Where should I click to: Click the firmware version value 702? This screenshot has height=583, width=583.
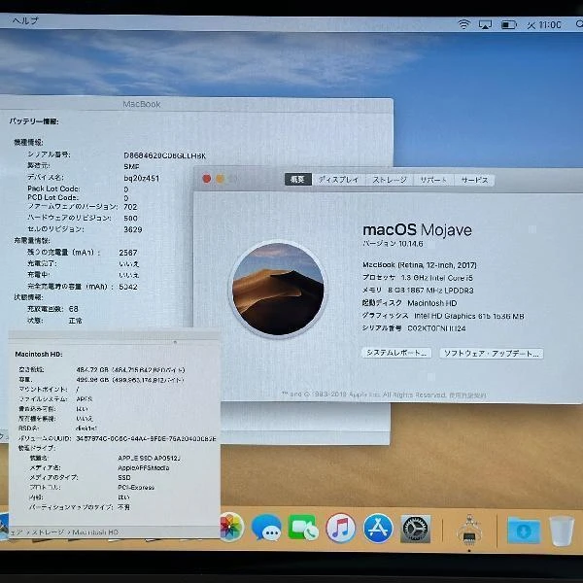(130, 207)
